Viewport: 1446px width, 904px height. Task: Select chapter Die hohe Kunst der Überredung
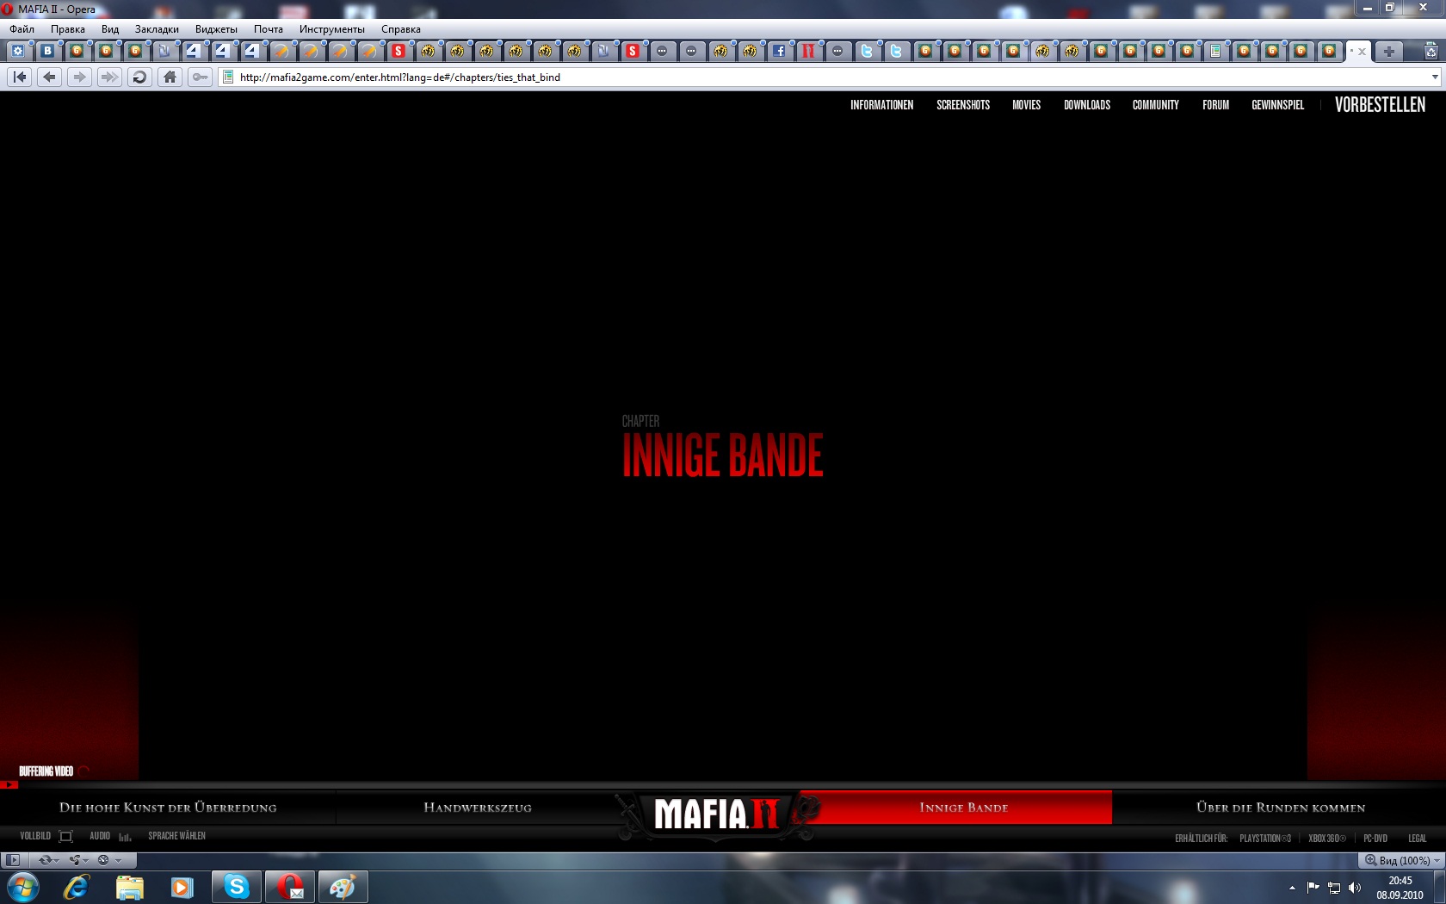[168, 808]
